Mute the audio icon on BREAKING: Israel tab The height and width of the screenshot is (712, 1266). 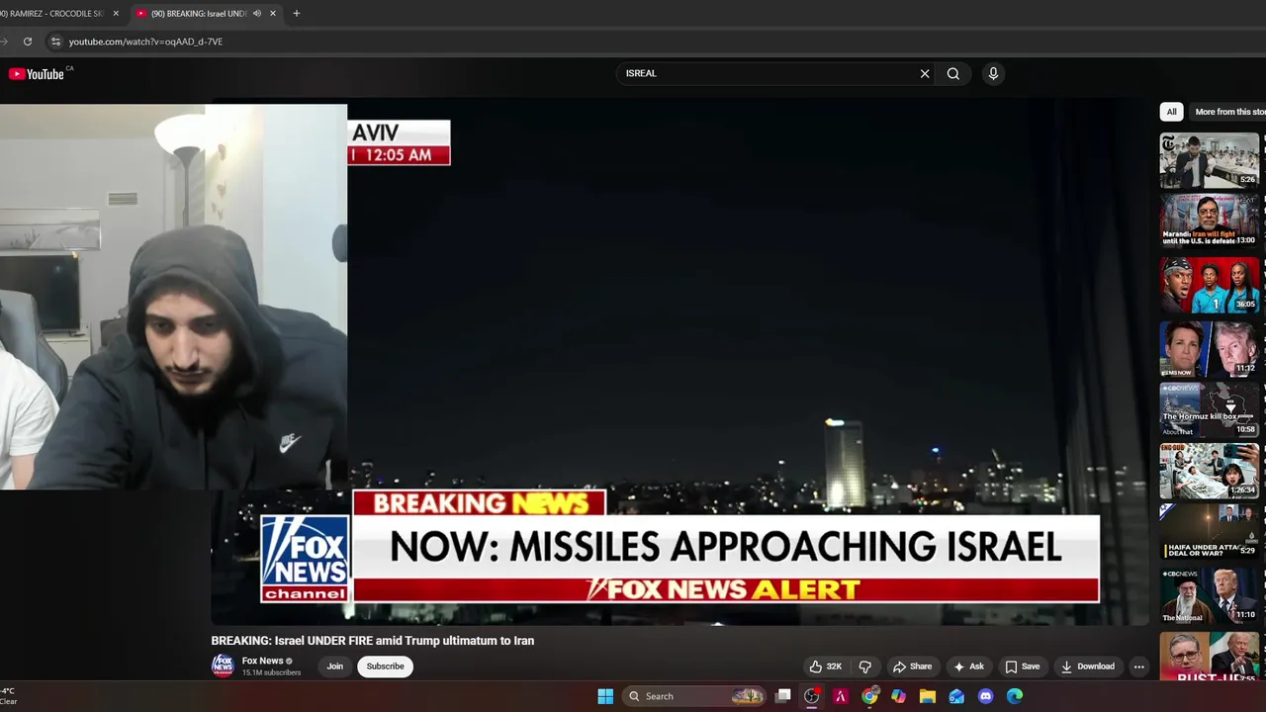[x=257, y=13]
